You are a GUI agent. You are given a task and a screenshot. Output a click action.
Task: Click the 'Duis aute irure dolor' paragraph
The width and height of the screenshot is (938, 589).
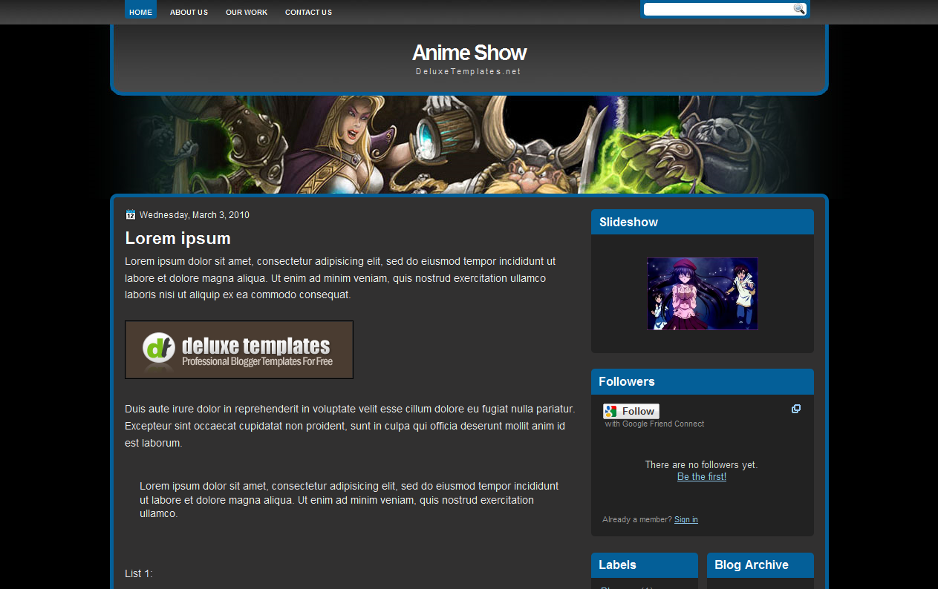point(350,426)
